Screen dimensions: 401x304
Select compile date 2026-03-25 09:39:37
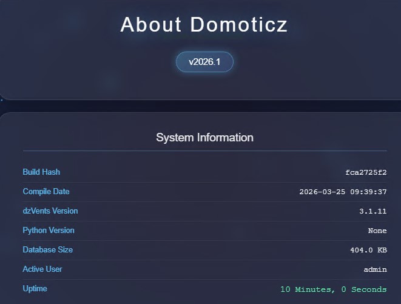click(343, 192)
